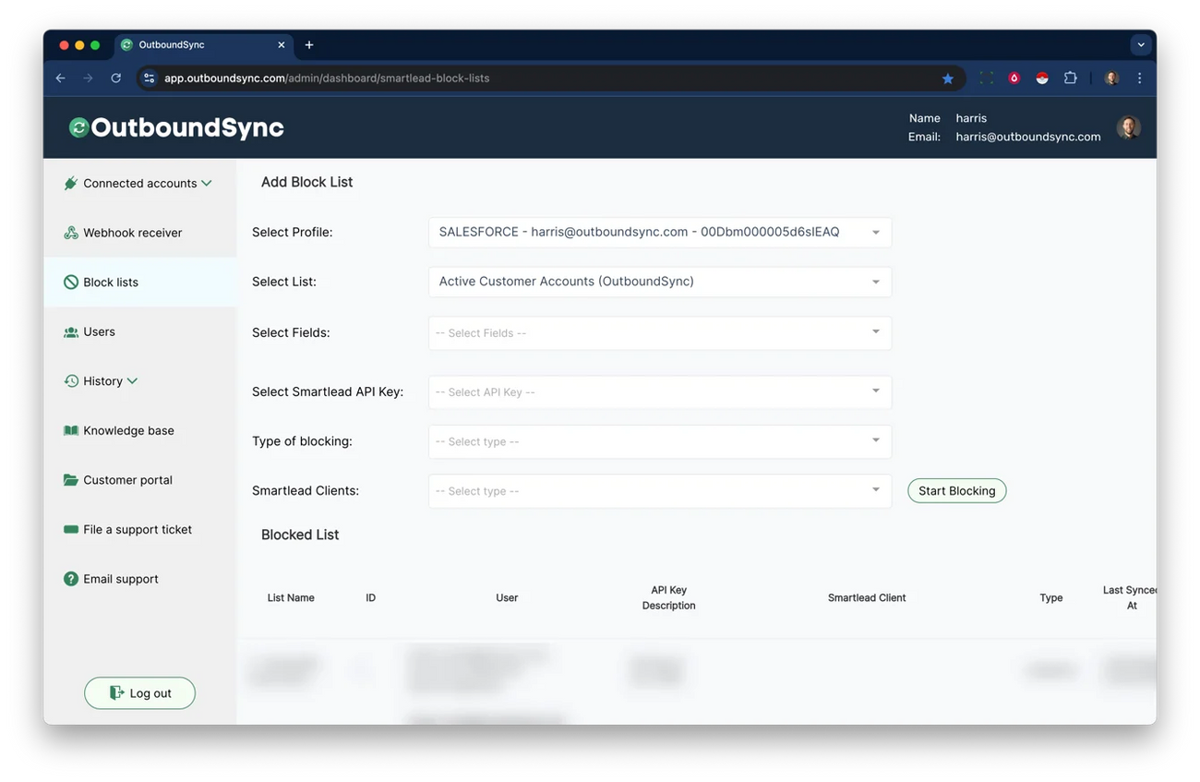Viewport: 1200px width, 782px height.
Task: Open the Knowledge base from the sidebar icon
Action: coord(71,430)
